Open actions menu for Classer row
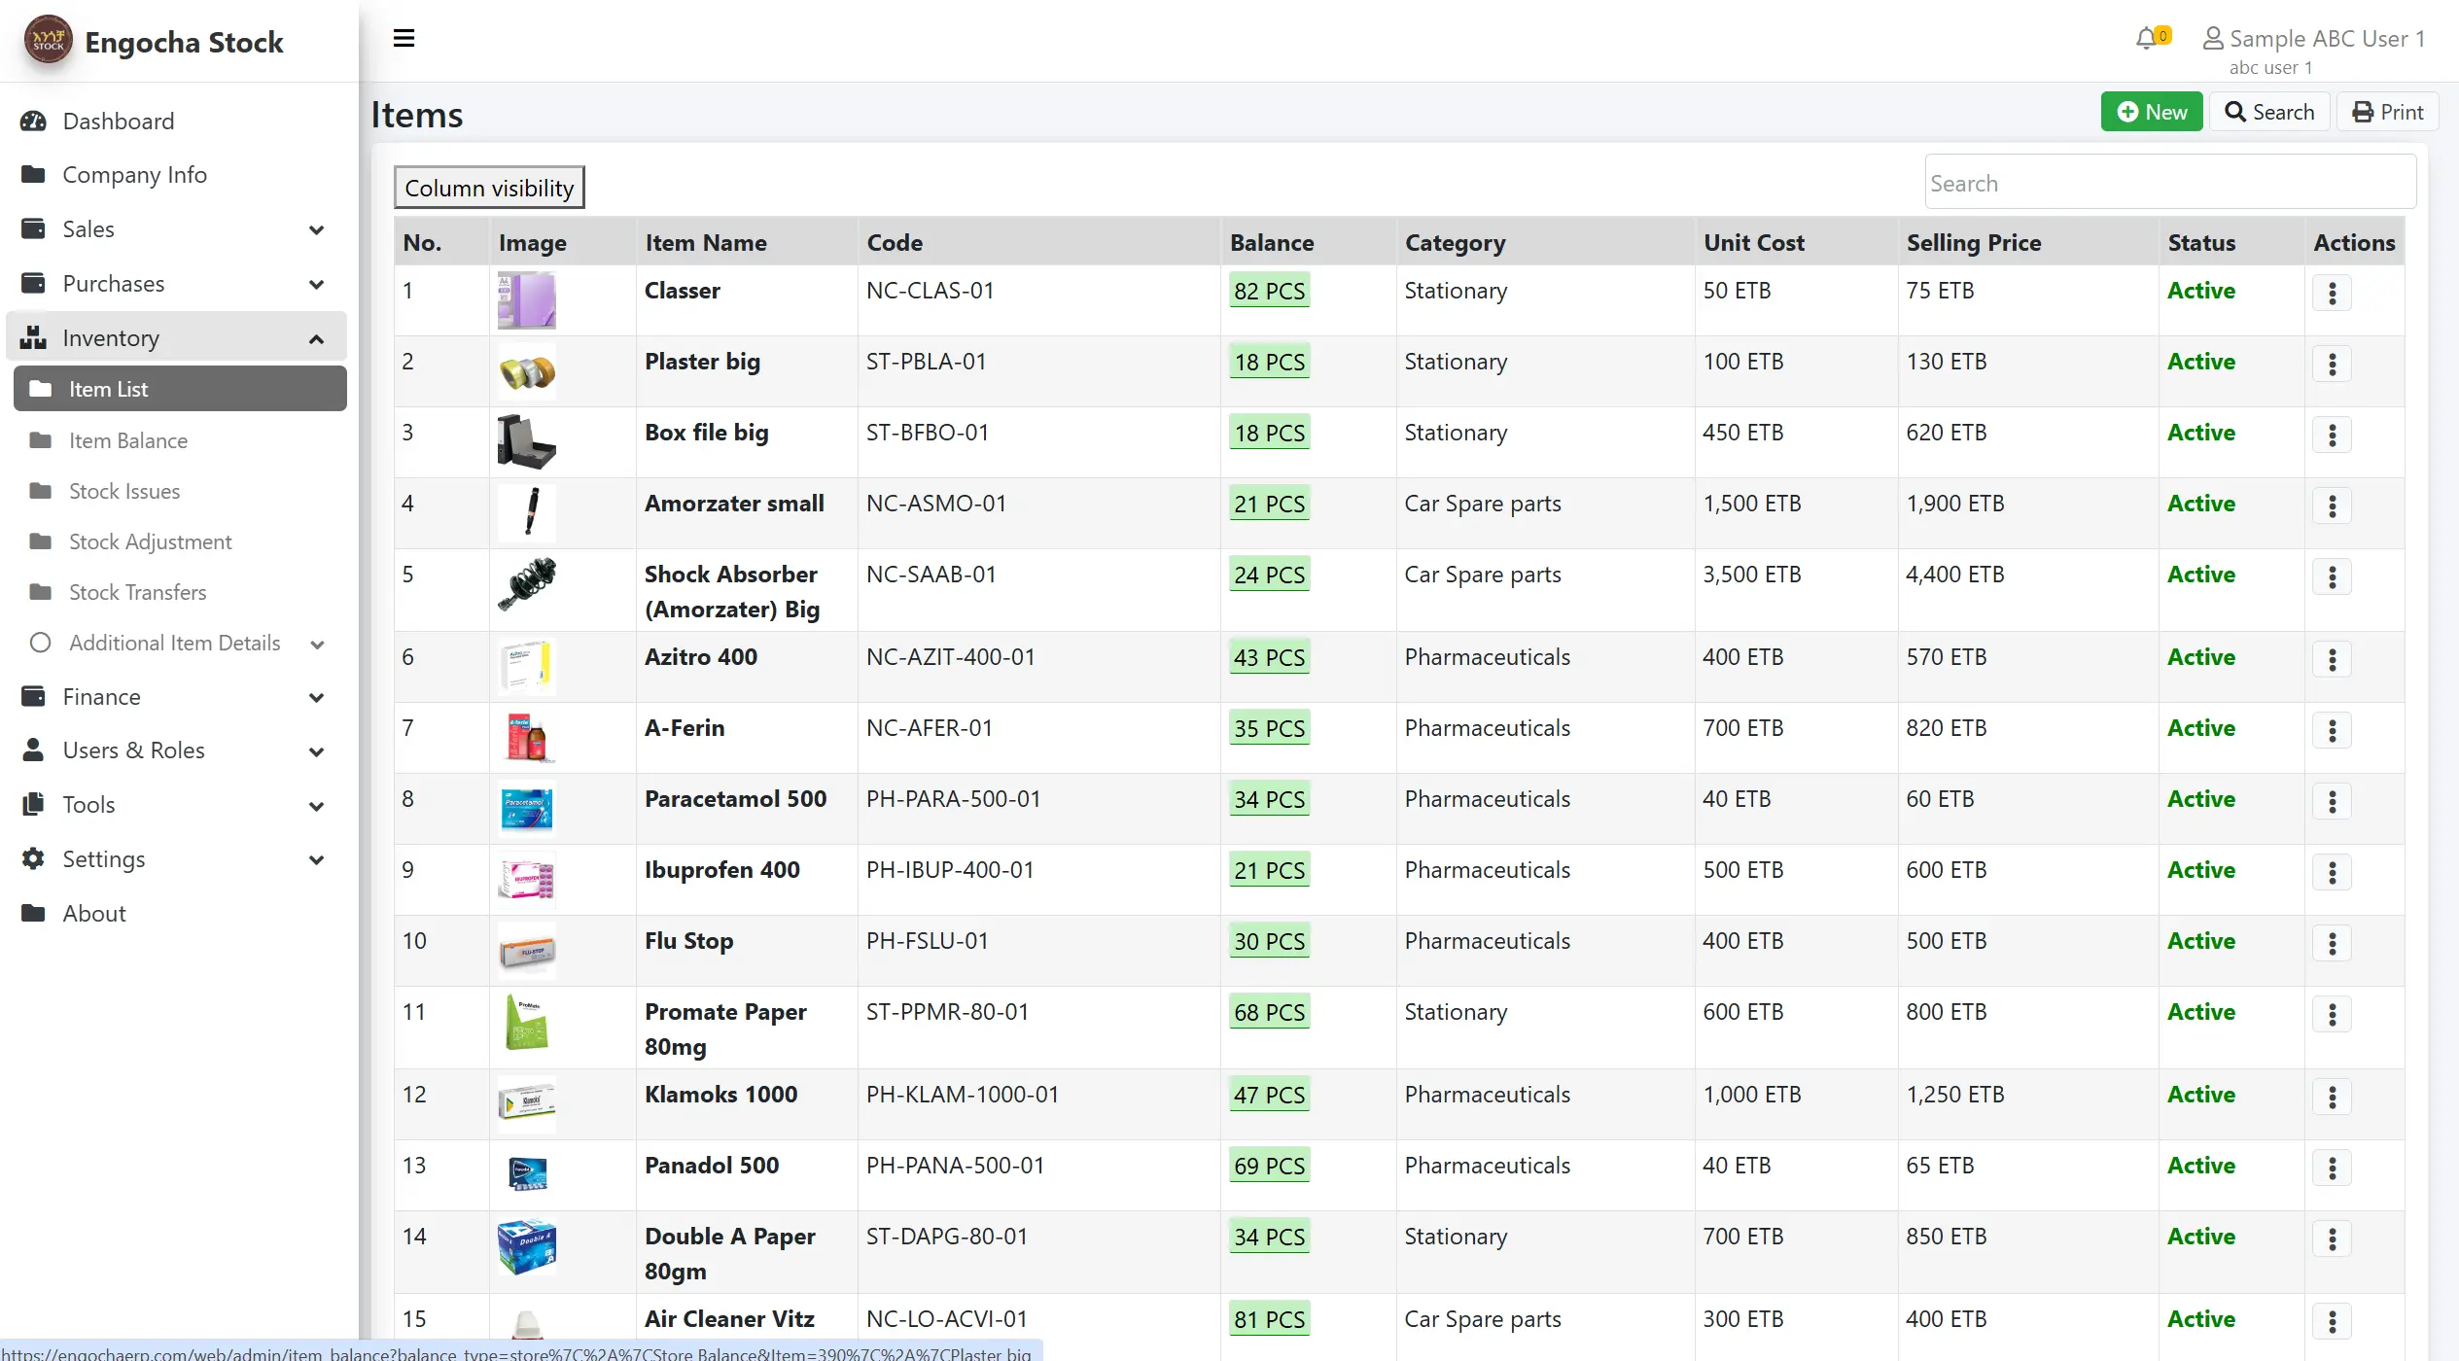This screenshot has height=1361, width=2459. tap(2332, 294)
